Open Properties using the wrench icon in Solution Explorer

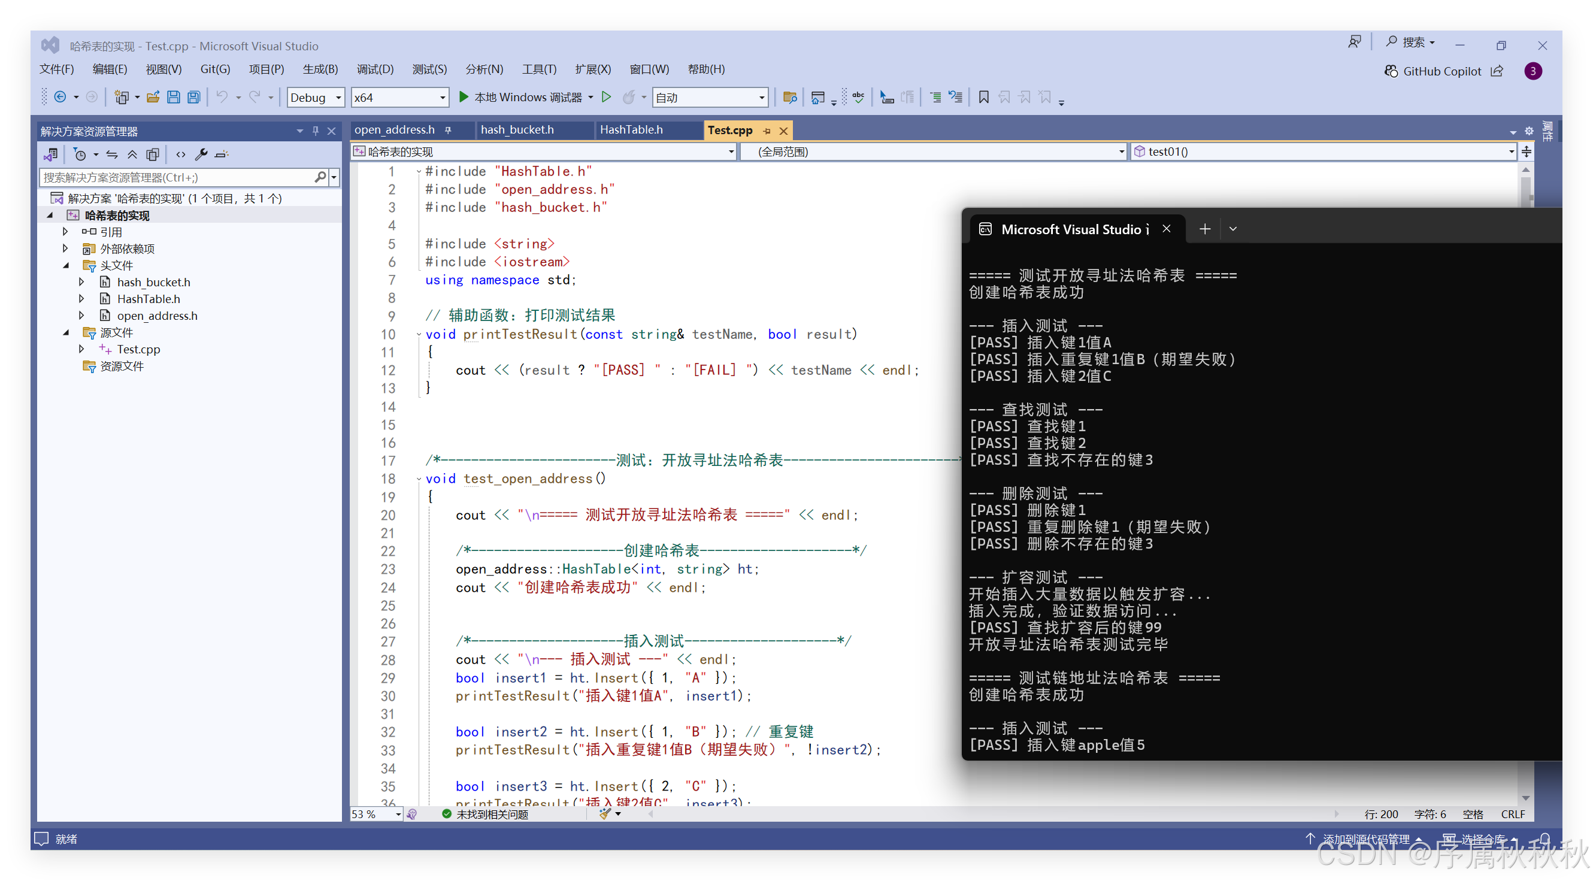(201, 155)
